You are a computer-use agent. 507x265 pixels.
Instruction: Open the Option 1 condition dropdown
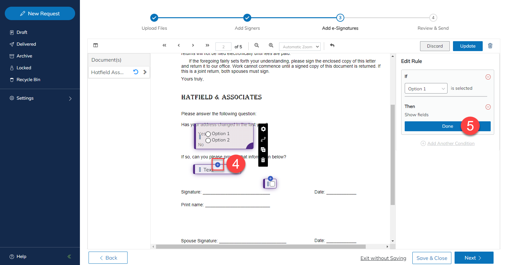(426, 89)
